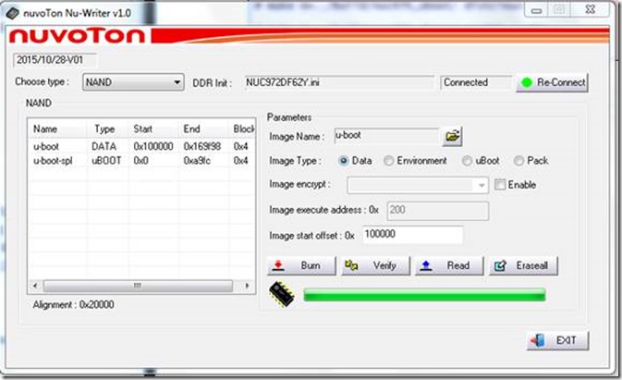The width and height of the screenshot is (622, 380).
Task: Click the list's left scroll arrow
Action: click(x=35, y=286)
